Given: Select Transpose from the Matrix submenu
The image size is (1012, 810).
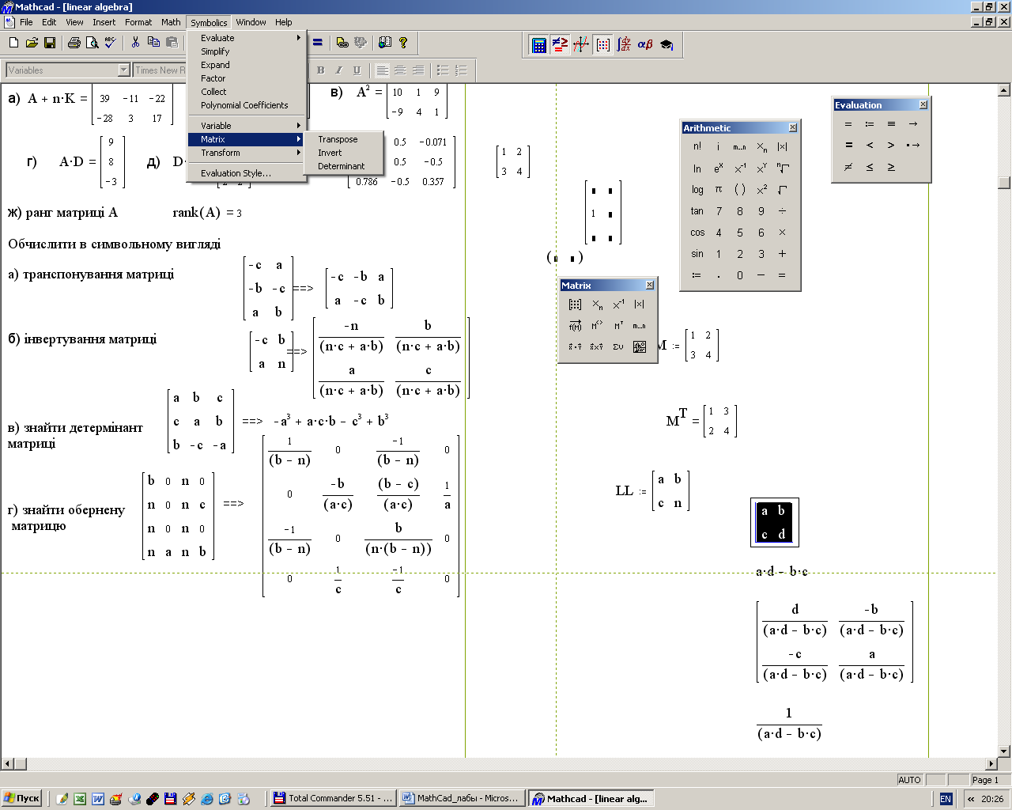Looking at the screenshot, I should [x=338, y=139].
